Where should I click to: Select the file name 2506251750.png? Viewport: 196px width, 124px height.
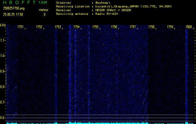(x=14, y=8)
